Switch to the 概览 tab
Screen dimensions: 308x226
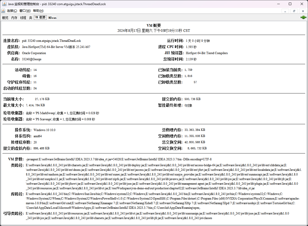[5, 18]
